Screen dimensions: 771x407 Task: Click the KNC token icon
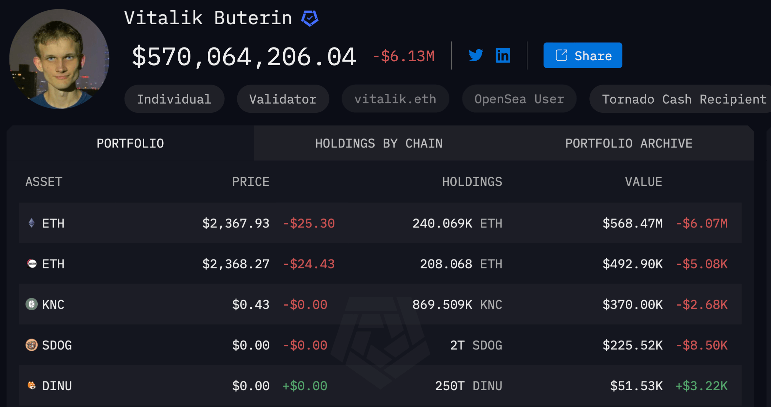click(31, 304)
